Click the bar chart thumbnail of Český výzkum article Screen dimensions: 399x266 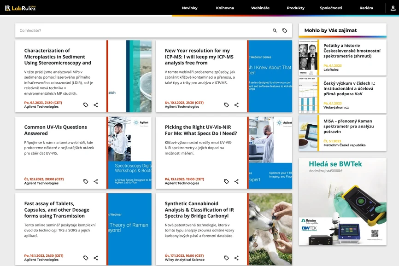point(308,95)
